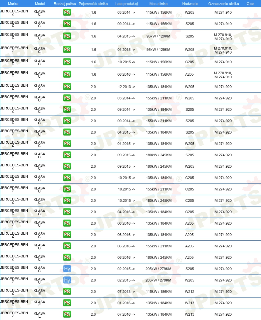This screenshot has height=320, width=261.
Task: Select the '04.2016 ->' production date cell
Action: coord(126,212)
